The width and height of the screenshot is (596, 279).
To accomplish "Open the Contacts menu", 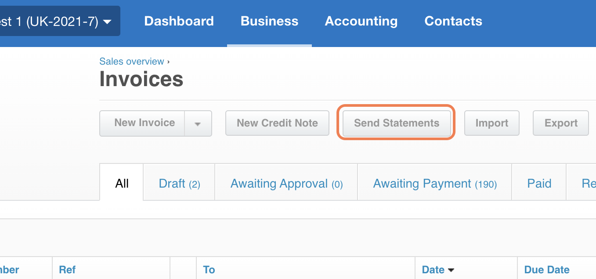I will click(x=453, y=21).
